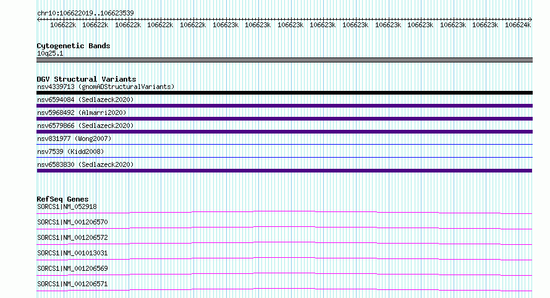Image resolution: width=550 pixels, height=298 pixels.
Task: Click the black nsv4339713 variant bar
Action: click(x=284, y=93)
